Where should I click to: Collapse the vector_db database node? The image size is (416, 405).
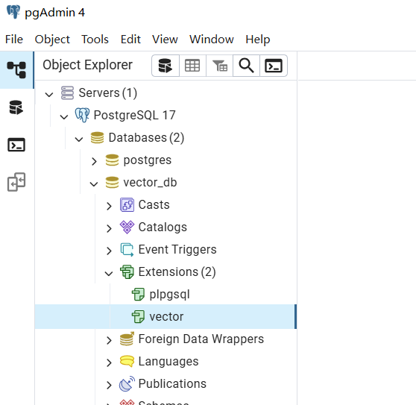tap(94, 183)
